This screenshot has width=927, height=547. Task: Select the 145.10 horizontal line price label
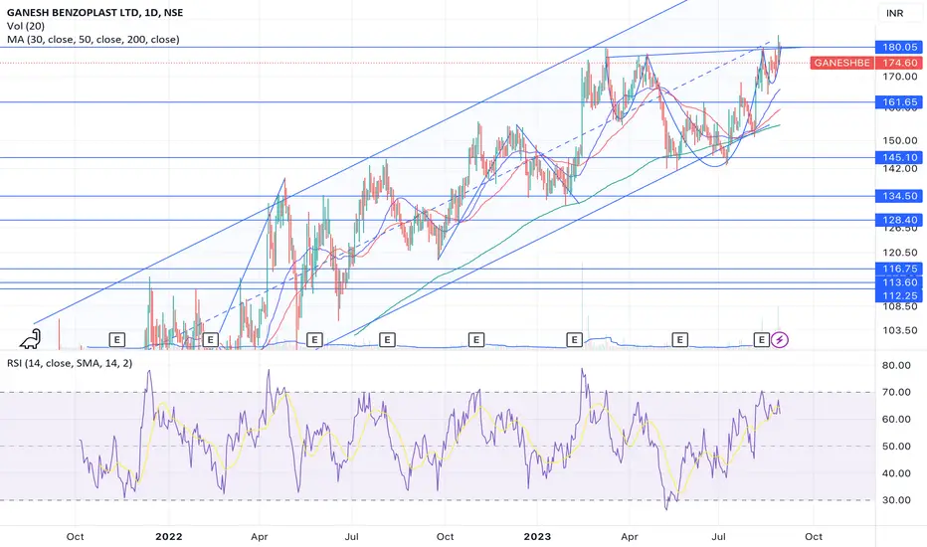point(899,157)
